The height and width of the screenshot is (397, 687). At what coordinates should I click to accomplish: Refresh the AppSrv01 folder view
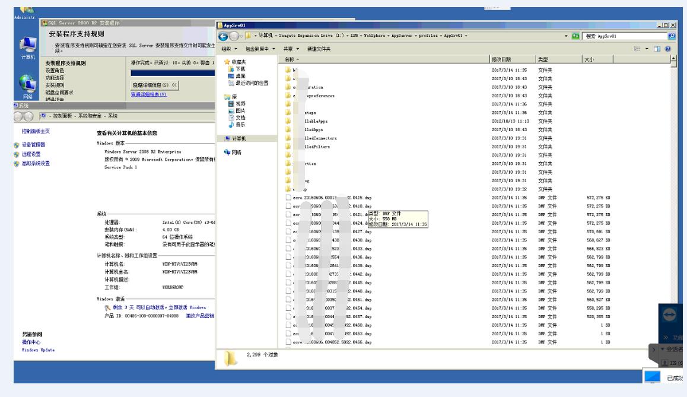pos(575,36)
